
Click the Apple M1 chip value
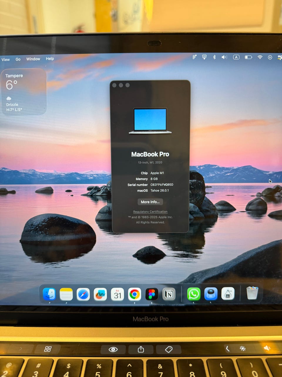tap(157, 173)
